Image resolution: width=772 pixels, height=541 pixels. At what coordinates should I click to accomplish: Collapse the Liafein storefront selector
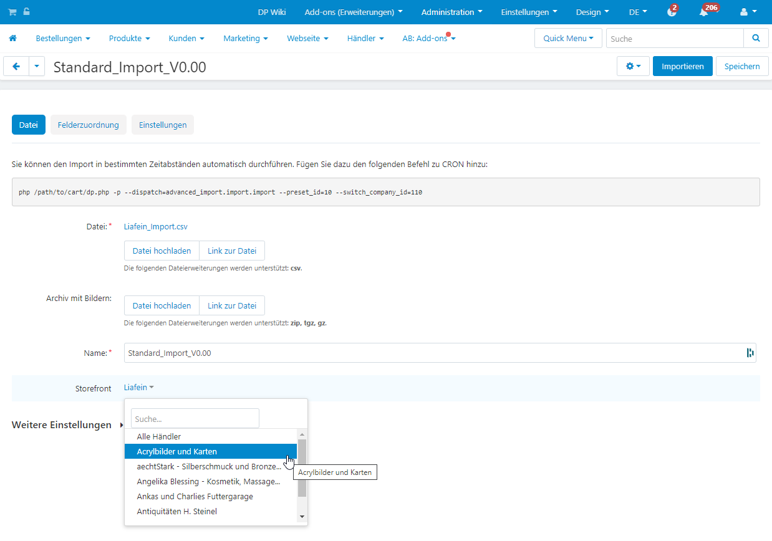click(138, 388)
